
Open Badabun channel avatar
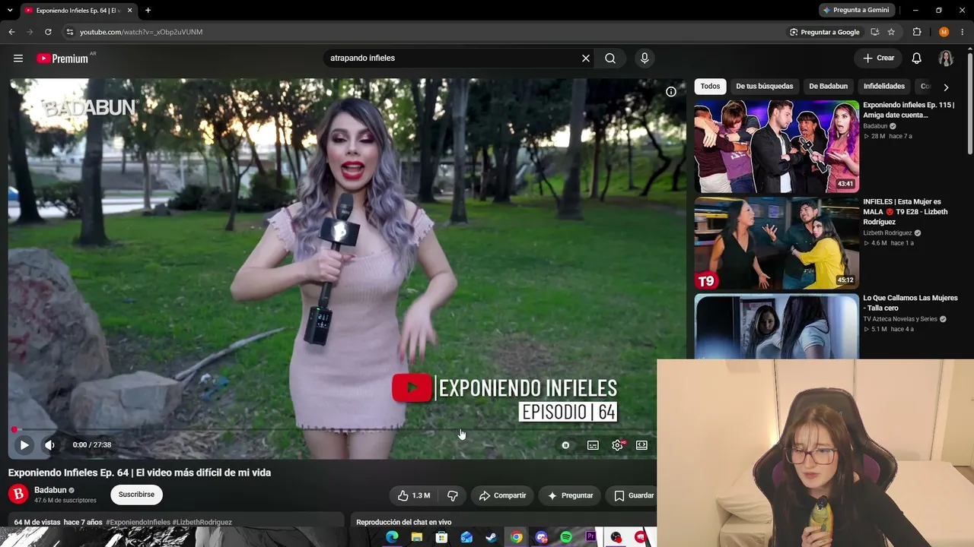18,495
